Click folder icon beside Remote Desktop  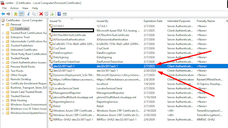click(x=7, y=79)
